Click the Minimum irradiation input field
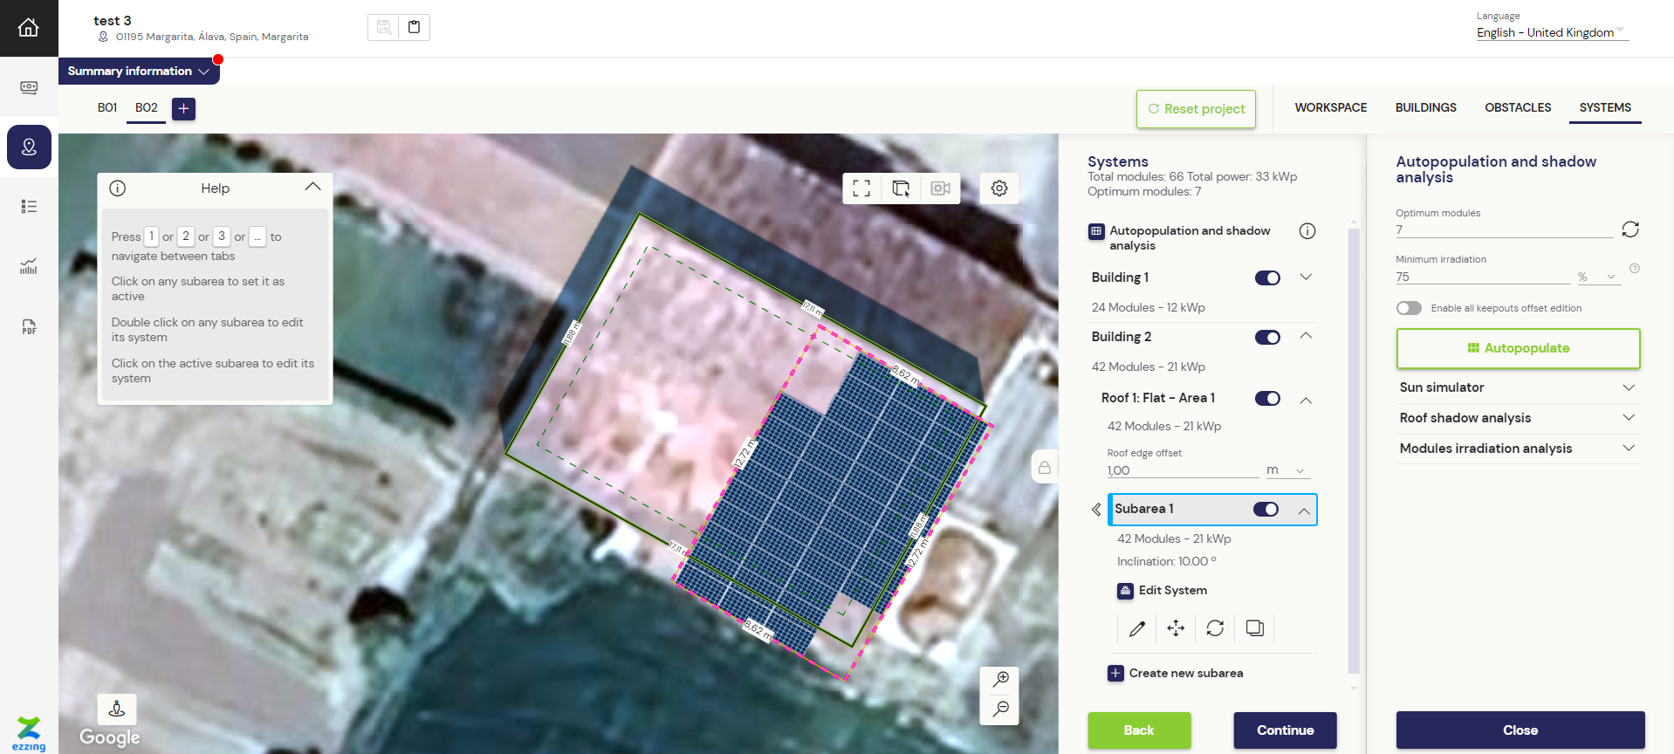 1483,277
